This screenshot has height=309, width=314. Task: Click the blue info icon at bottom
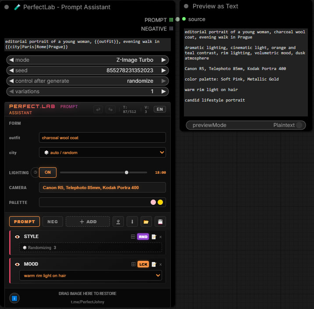14,298
